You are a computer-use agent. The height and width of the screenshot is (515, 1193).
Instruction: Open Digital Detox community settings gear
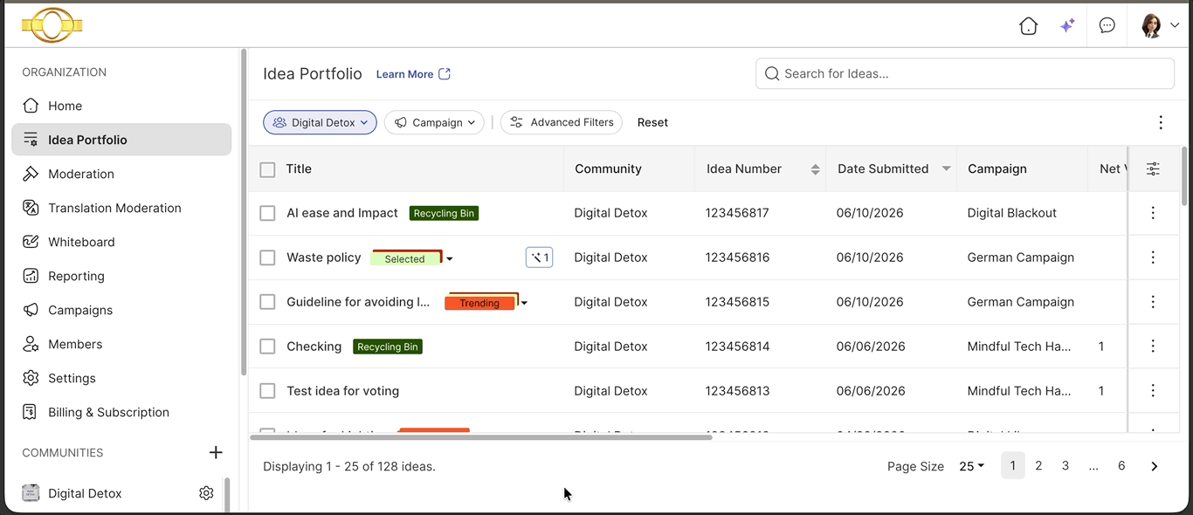click(206, 493)
